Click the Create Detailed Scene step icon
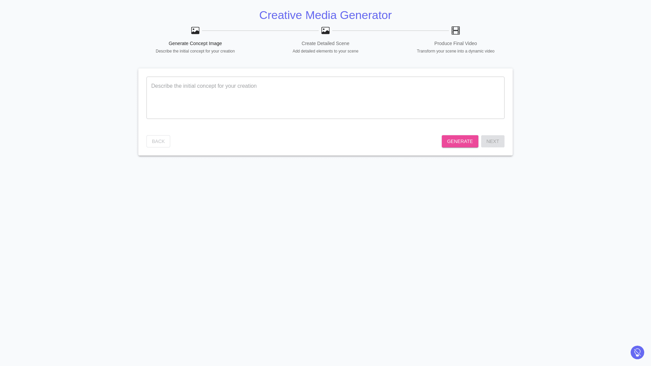The image size is (651, 366). click(x=325, y=30)
